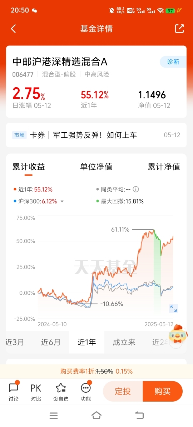193x427 pixels.
Task: Open the 讨论 discussion icon
Action: (x=14, y=391)
